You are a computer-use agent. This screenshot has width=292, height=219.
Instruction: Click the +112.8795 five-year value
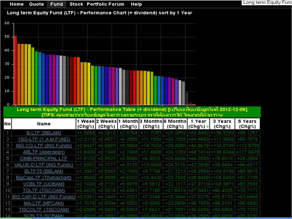[247, 145]
